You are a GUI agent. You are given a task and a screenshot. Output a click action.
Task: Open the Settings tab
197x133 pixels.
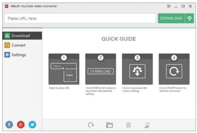tap(22, 55)
